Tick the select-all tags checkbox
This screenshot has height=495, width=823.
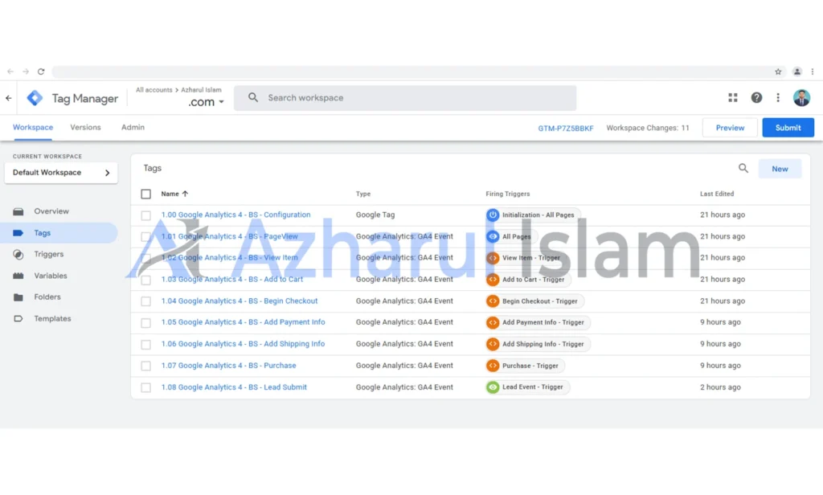pos(146,194)
